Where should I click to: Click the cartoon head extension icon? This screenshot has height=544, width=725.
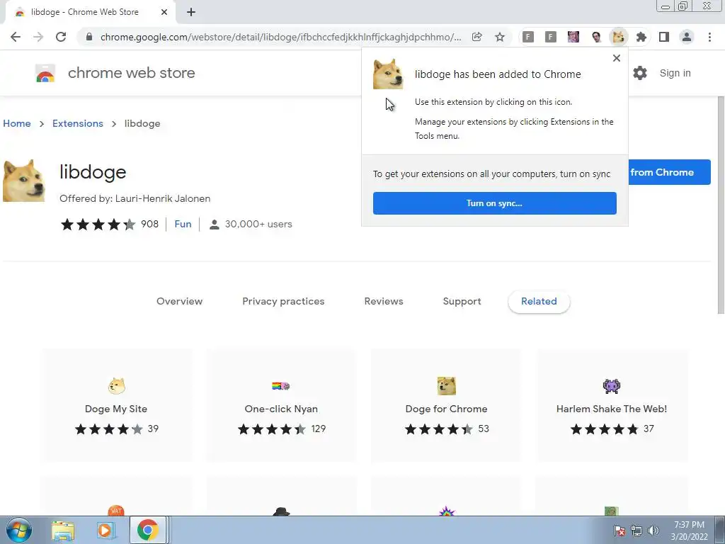coord(596,37)
